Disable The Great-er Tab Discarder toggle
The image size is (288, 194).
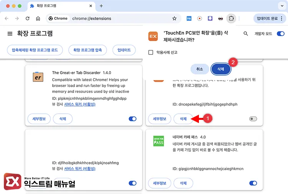[x=132, y=119]
